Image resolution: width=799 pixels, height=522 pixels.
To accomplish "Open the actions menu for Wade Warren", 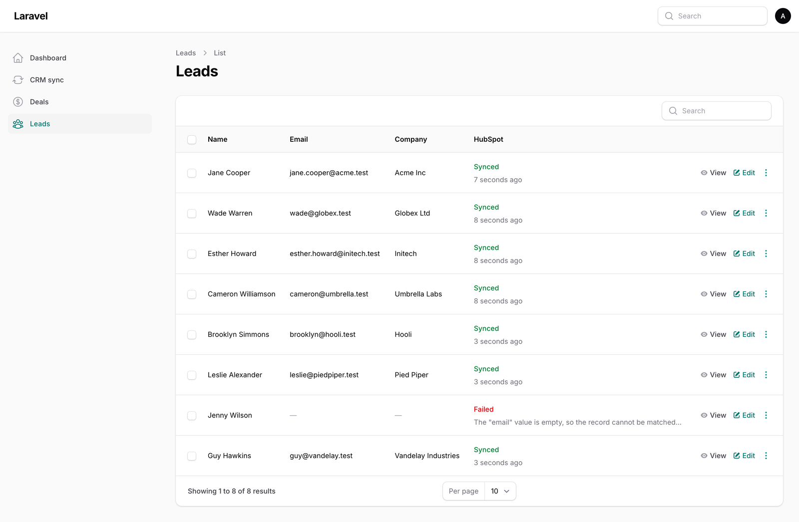I will coord(766,213).
